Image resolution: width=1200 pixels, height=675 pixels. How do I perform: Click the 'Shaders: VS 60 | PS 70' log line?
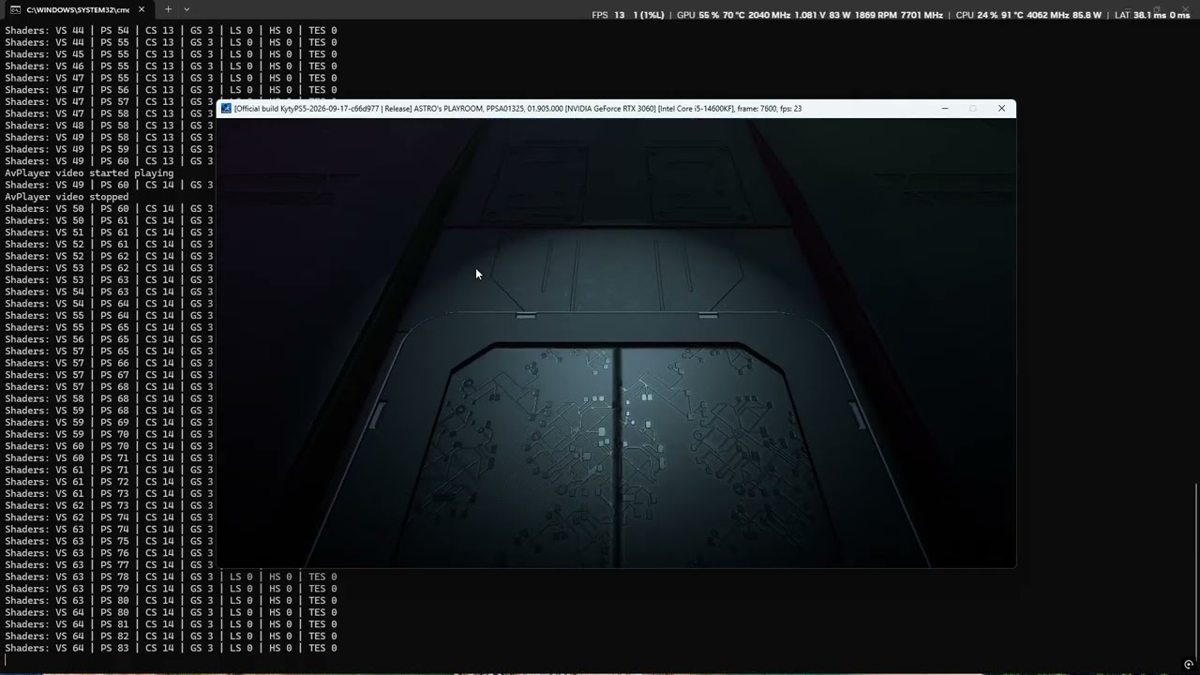pyautogui.click(x=109, y=446)
